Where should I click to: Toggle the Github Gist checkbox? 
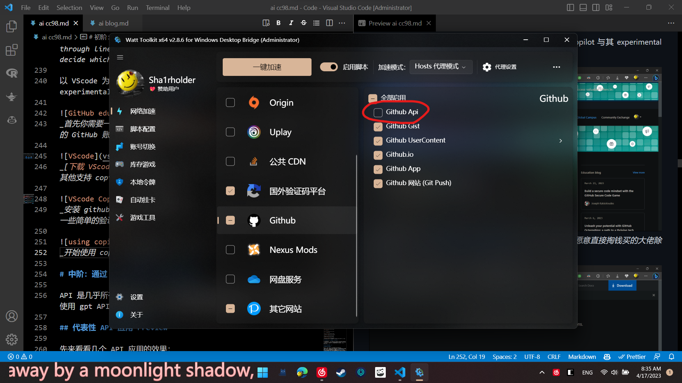378,126
